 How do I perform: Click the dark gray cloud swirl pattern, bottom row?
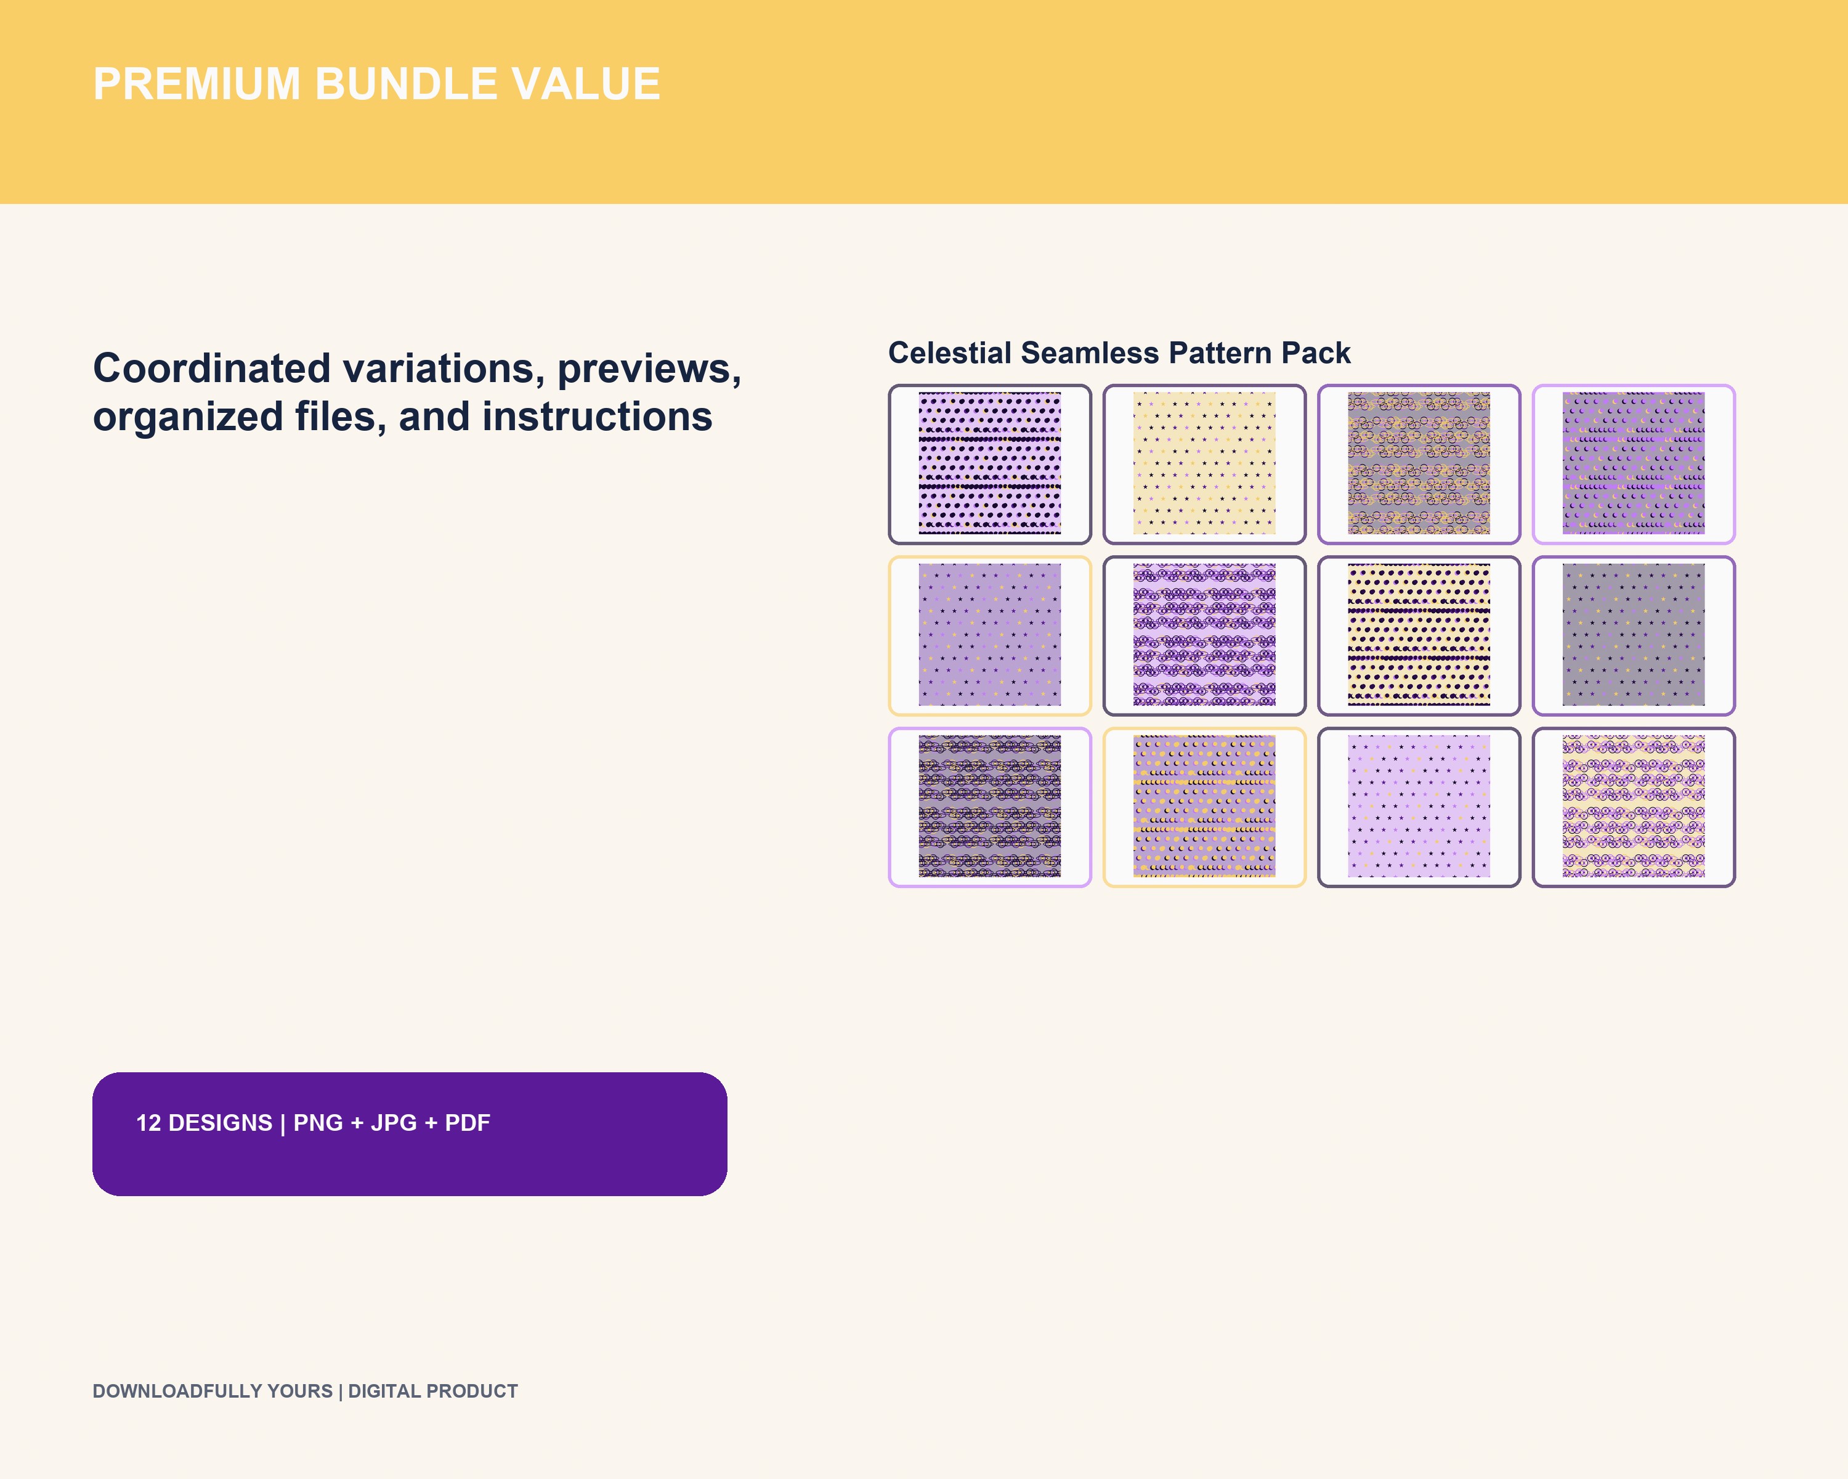click(989, 807)
